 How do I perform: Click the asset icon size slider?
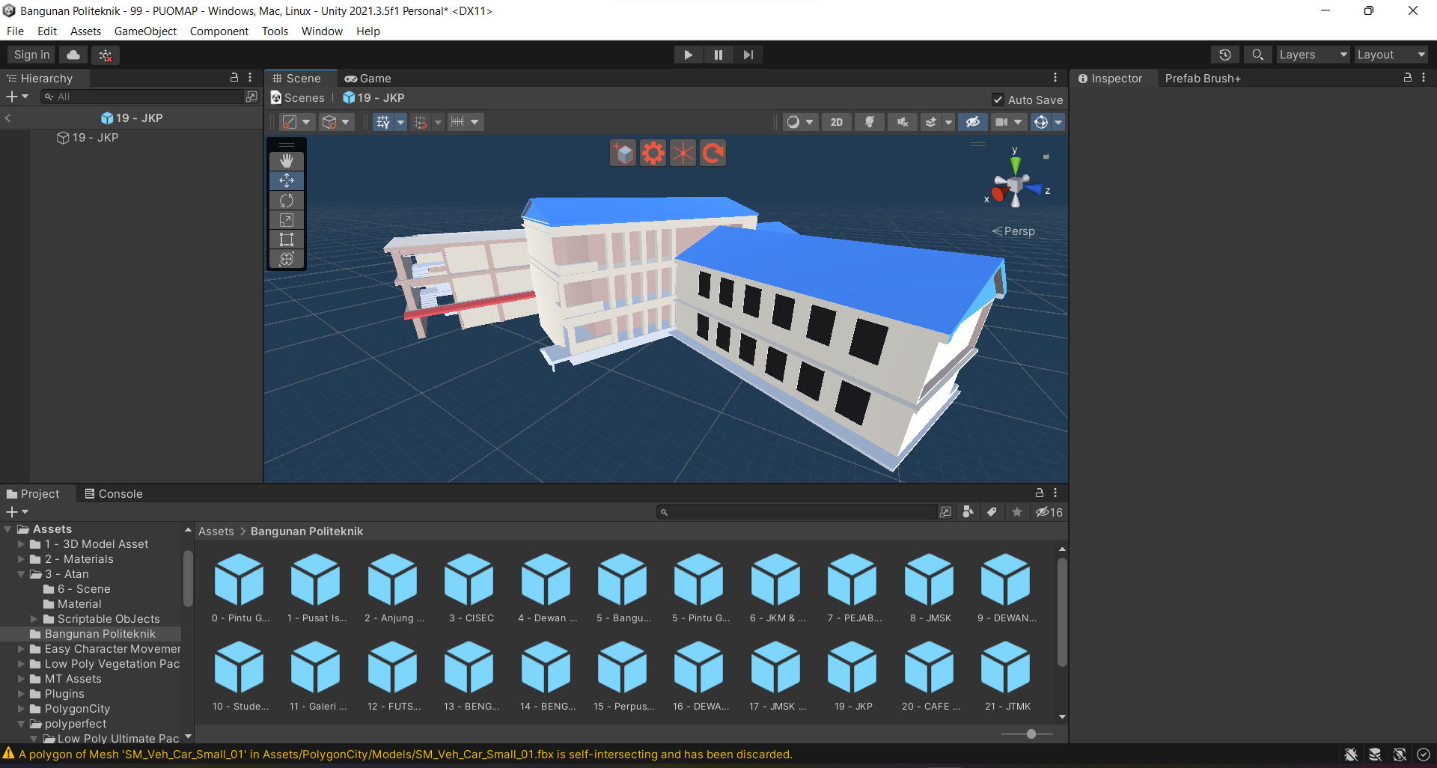point(1031,734)
